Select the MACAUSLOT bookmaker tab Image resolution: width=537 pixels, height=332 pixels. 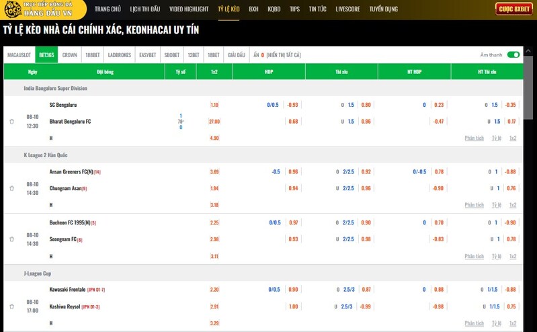[19, 55]
